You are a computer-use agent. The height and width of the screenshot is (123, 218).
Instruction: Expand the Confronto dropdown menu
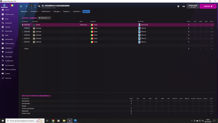coord(77,11)
